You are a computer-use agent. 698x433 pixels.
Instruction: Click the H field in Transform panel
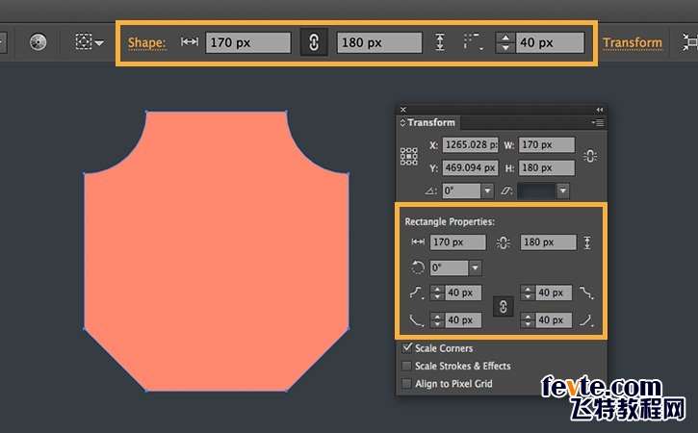[x=547, y=167]
